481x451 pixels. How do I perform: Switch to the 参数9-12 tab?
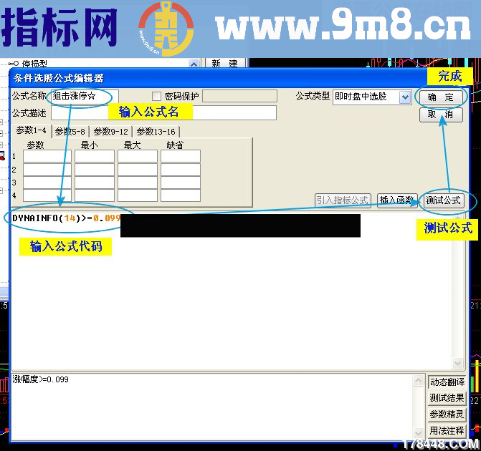110,132
